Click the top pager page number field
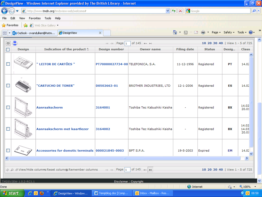The width and height of the screenshot is (262, 197). coord(127,43)
